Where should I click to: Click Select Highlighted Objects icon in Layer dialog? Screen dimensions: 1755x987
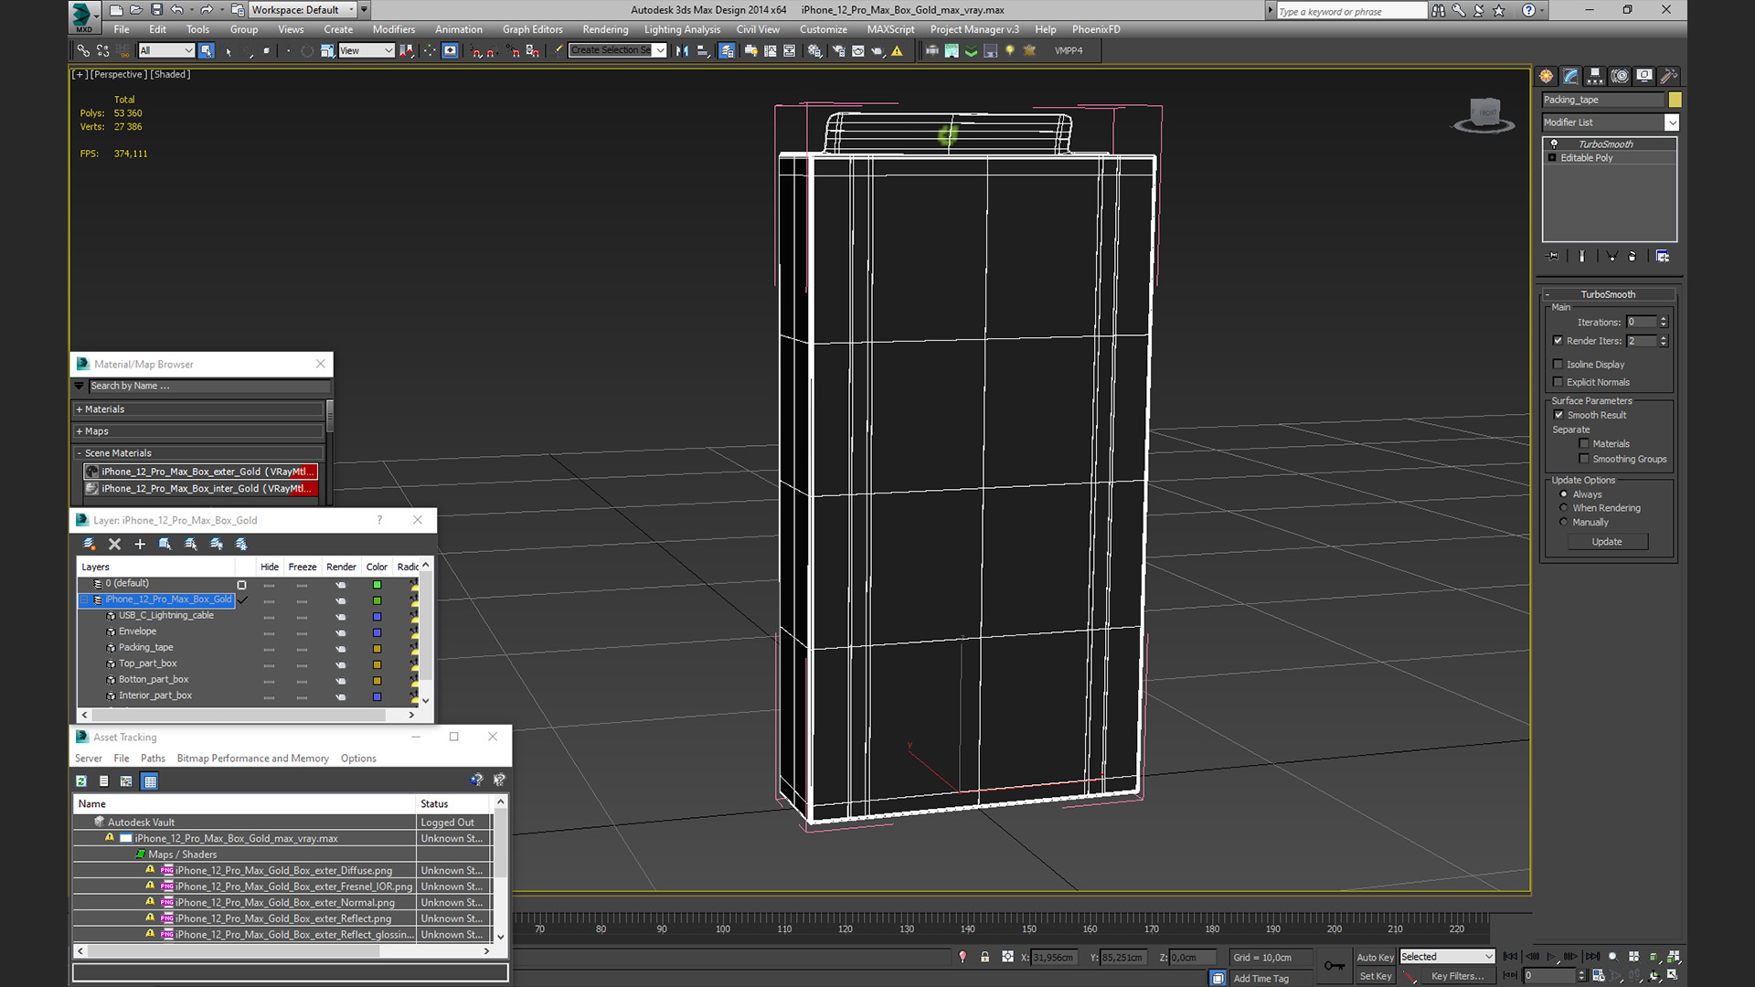[x=165, y=544]
